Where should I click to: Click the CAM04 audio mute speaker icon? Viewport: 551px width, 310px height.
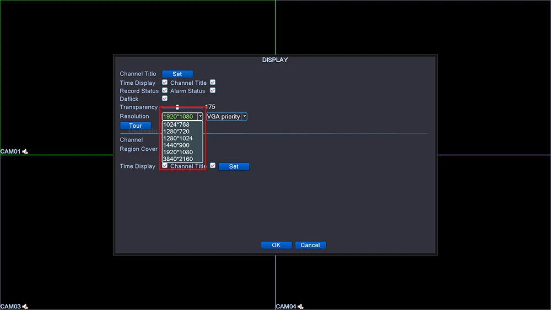300,307
